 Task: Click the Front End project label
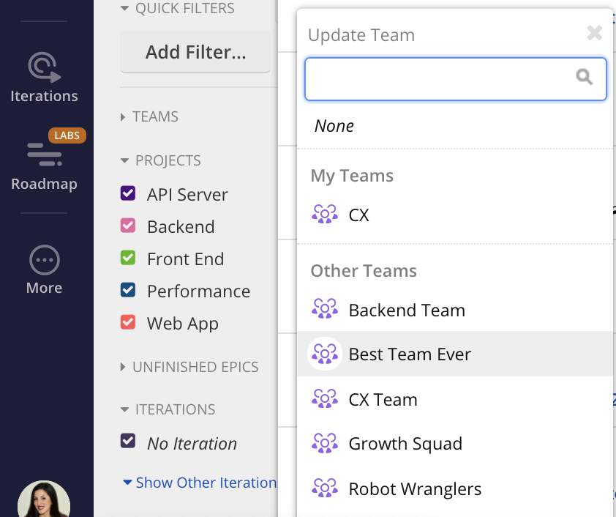(185, 259)
